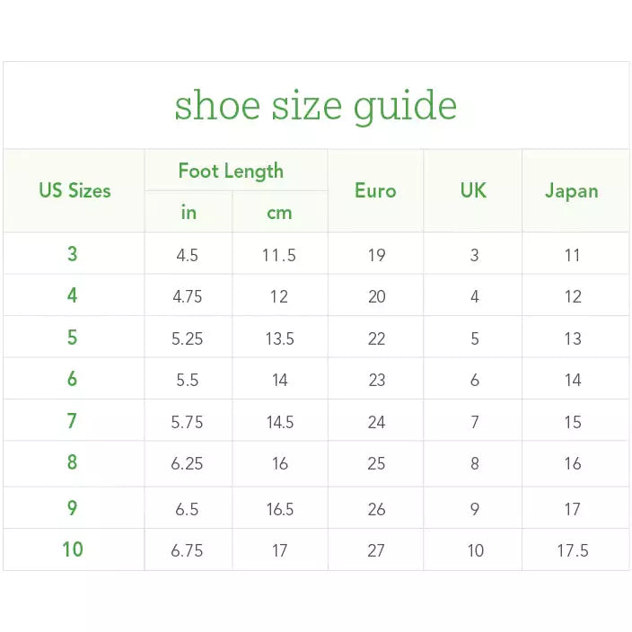This screenshot has width=632, height=632.
Task: Select Euro size 19 cell
Action: (376, 255)
